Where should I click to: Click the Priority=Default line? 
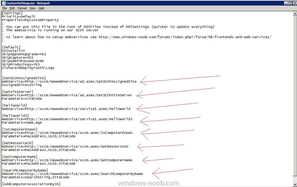coord(18,17)
